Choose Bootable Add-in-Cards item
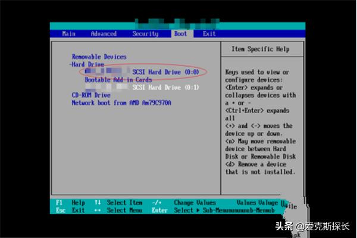This screenshot has width=357, height=238. pyautogui.click(x=118, y=80)
